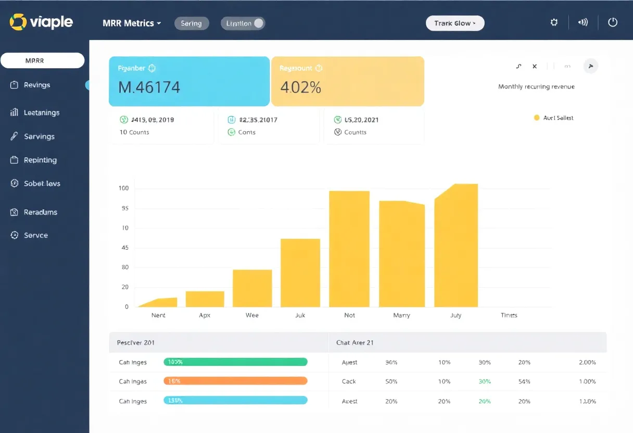Click the power icon in top bar
Screen dimensions: 633x433
click(x=613, y=22)
